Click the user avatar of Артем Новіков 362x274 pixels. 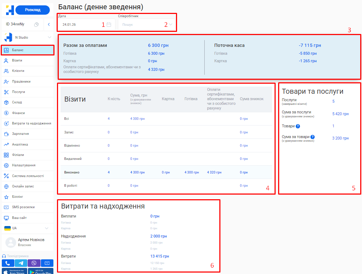[x=11, y=243]
